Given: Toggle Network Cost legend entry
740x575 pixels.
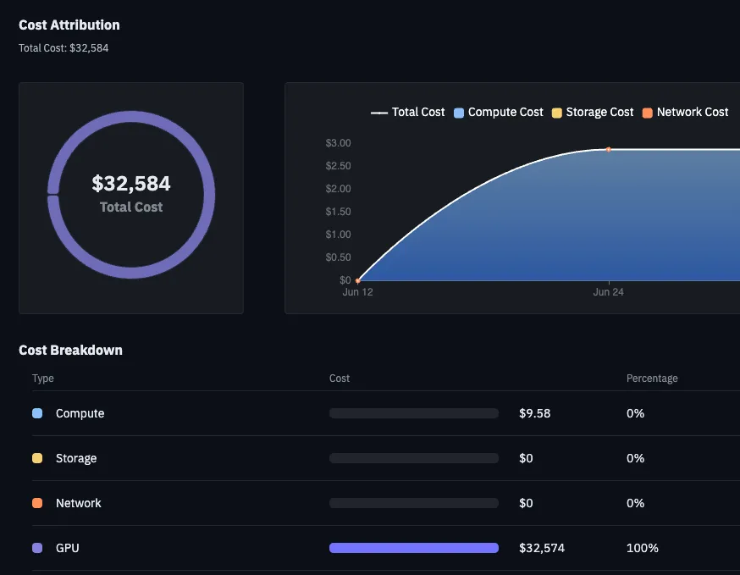Looking at the screenshot, I should click(x=685, y=113).
